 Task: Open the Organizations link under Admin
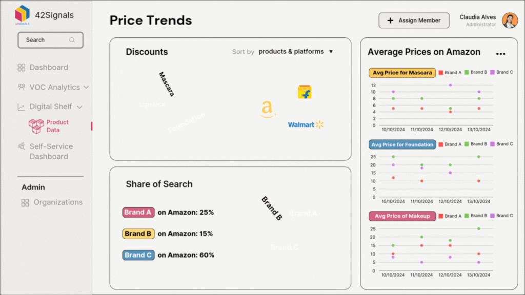(x=56, y=202)
